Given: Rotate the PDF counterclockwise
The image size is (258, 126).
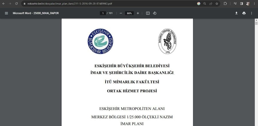Looking at the screenshot, I should (x=155, y=13).
